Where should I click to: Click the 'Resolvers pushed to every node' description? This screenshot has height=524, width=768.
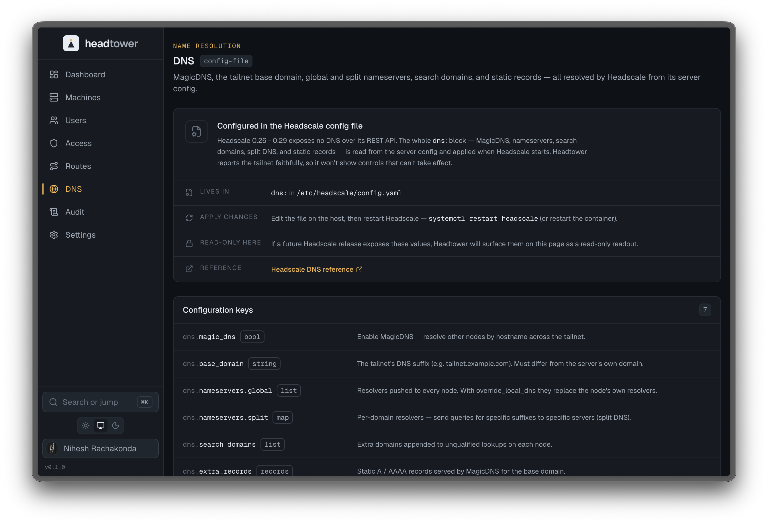point(507,391)
